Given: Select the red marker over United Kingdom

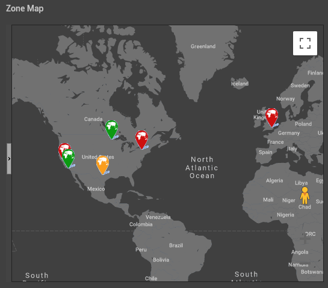Looking at the screenshot, I should [x=272, y=118].
